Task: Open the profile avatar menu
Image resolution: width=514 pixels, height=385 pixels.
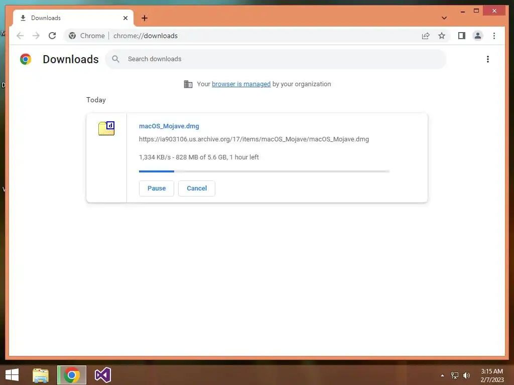Action: (478, 36)
